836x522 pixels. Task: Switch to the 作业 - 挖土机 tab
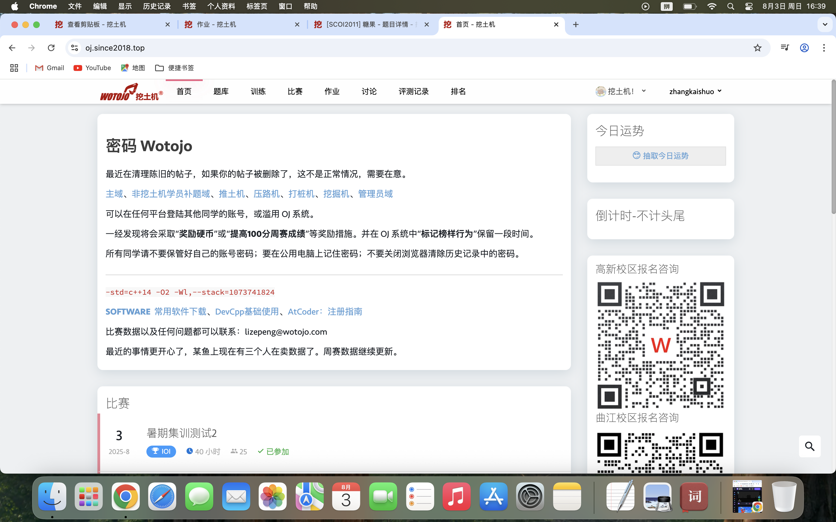pos(242,24)
